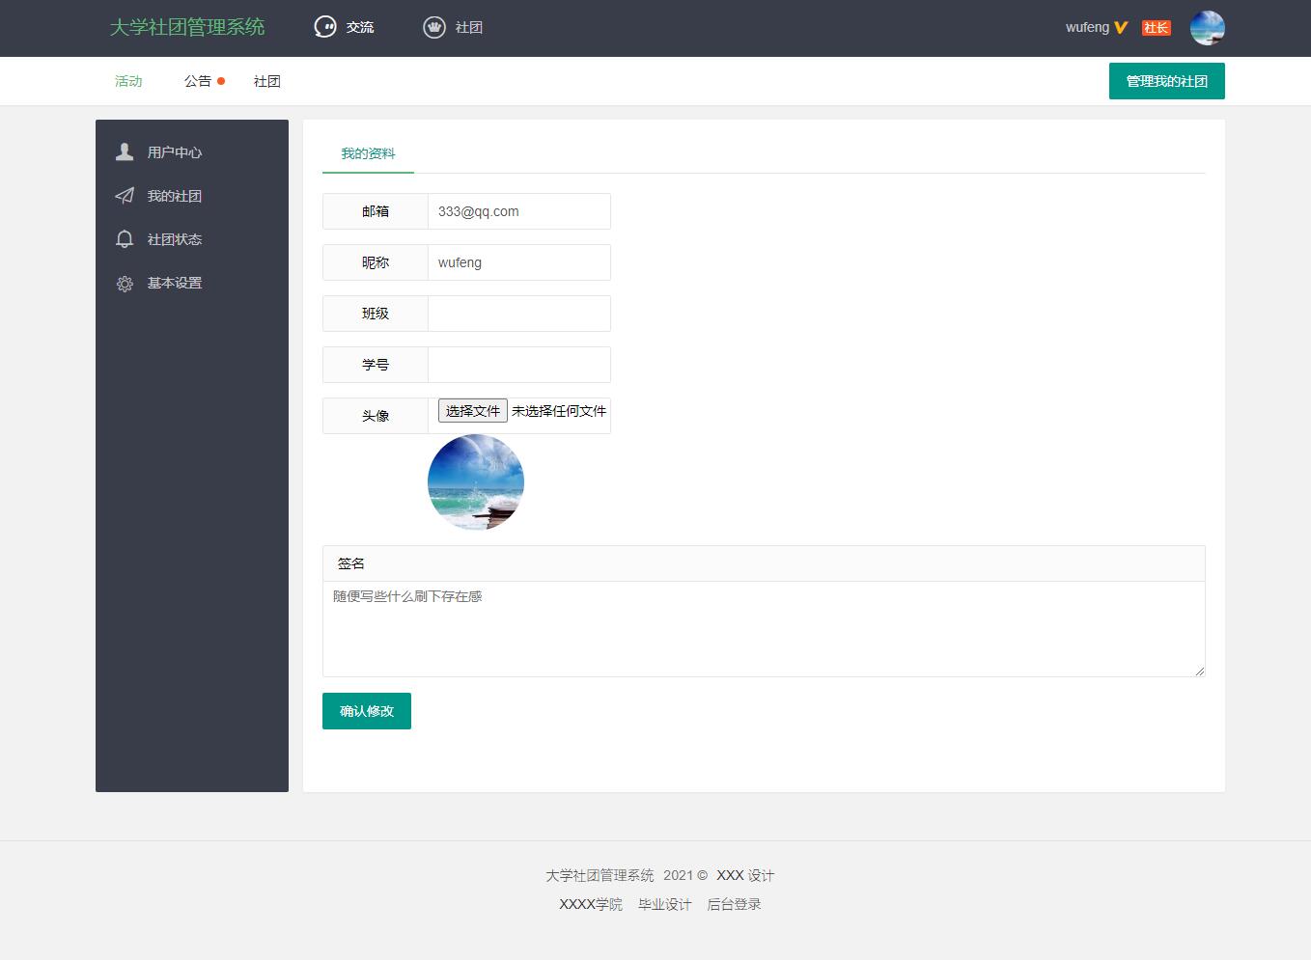Image resolution: width=1311 pixels, height=960 pixels.
Task: Select the 用户中心 user icon in sidebar
Action: click(125, 151)
